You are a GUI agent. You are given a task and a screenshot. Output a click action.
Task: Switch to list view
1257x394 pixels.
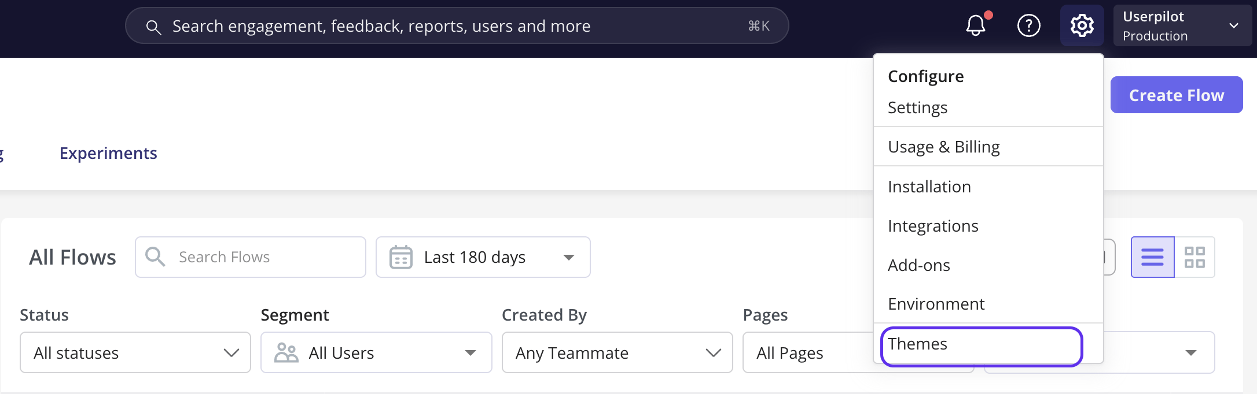click(x=1152, y=257)
